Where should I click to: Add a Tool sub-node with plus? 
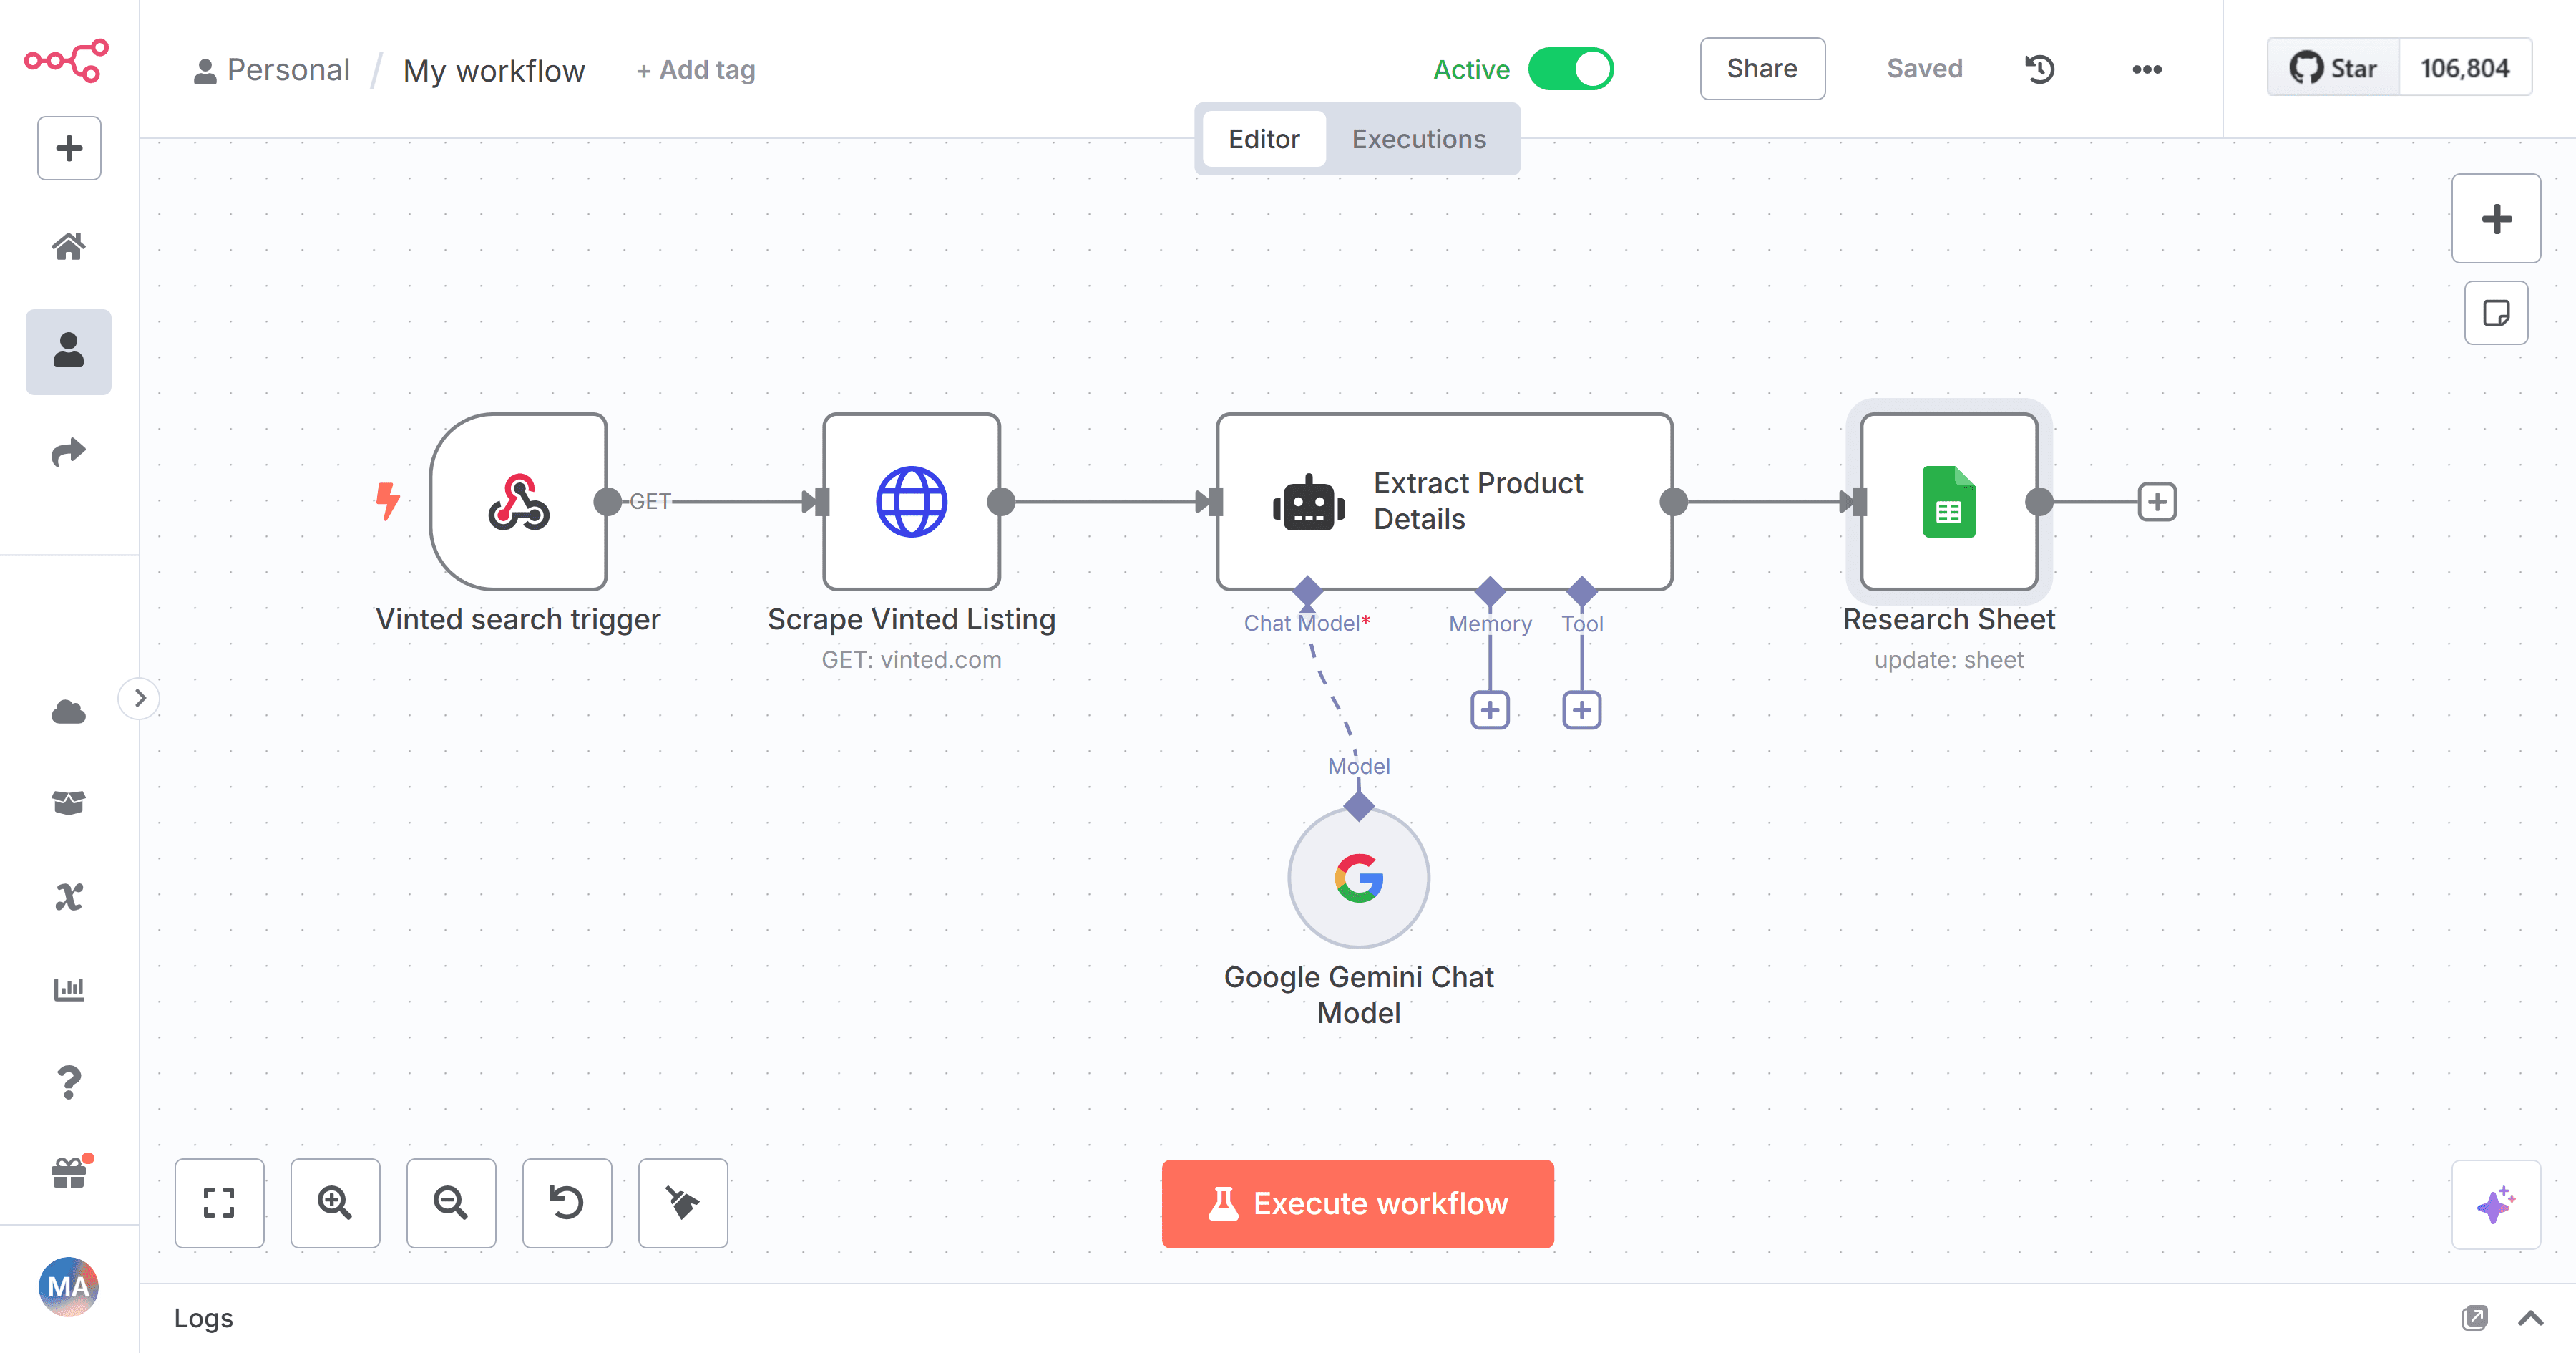point(1582,711)
